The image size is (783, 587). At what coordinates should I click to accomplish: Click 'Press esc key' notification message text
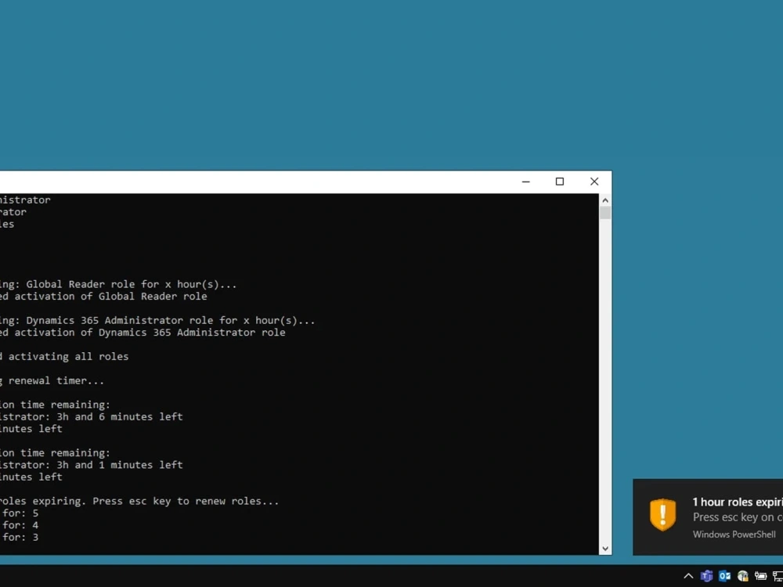[738, 517]
